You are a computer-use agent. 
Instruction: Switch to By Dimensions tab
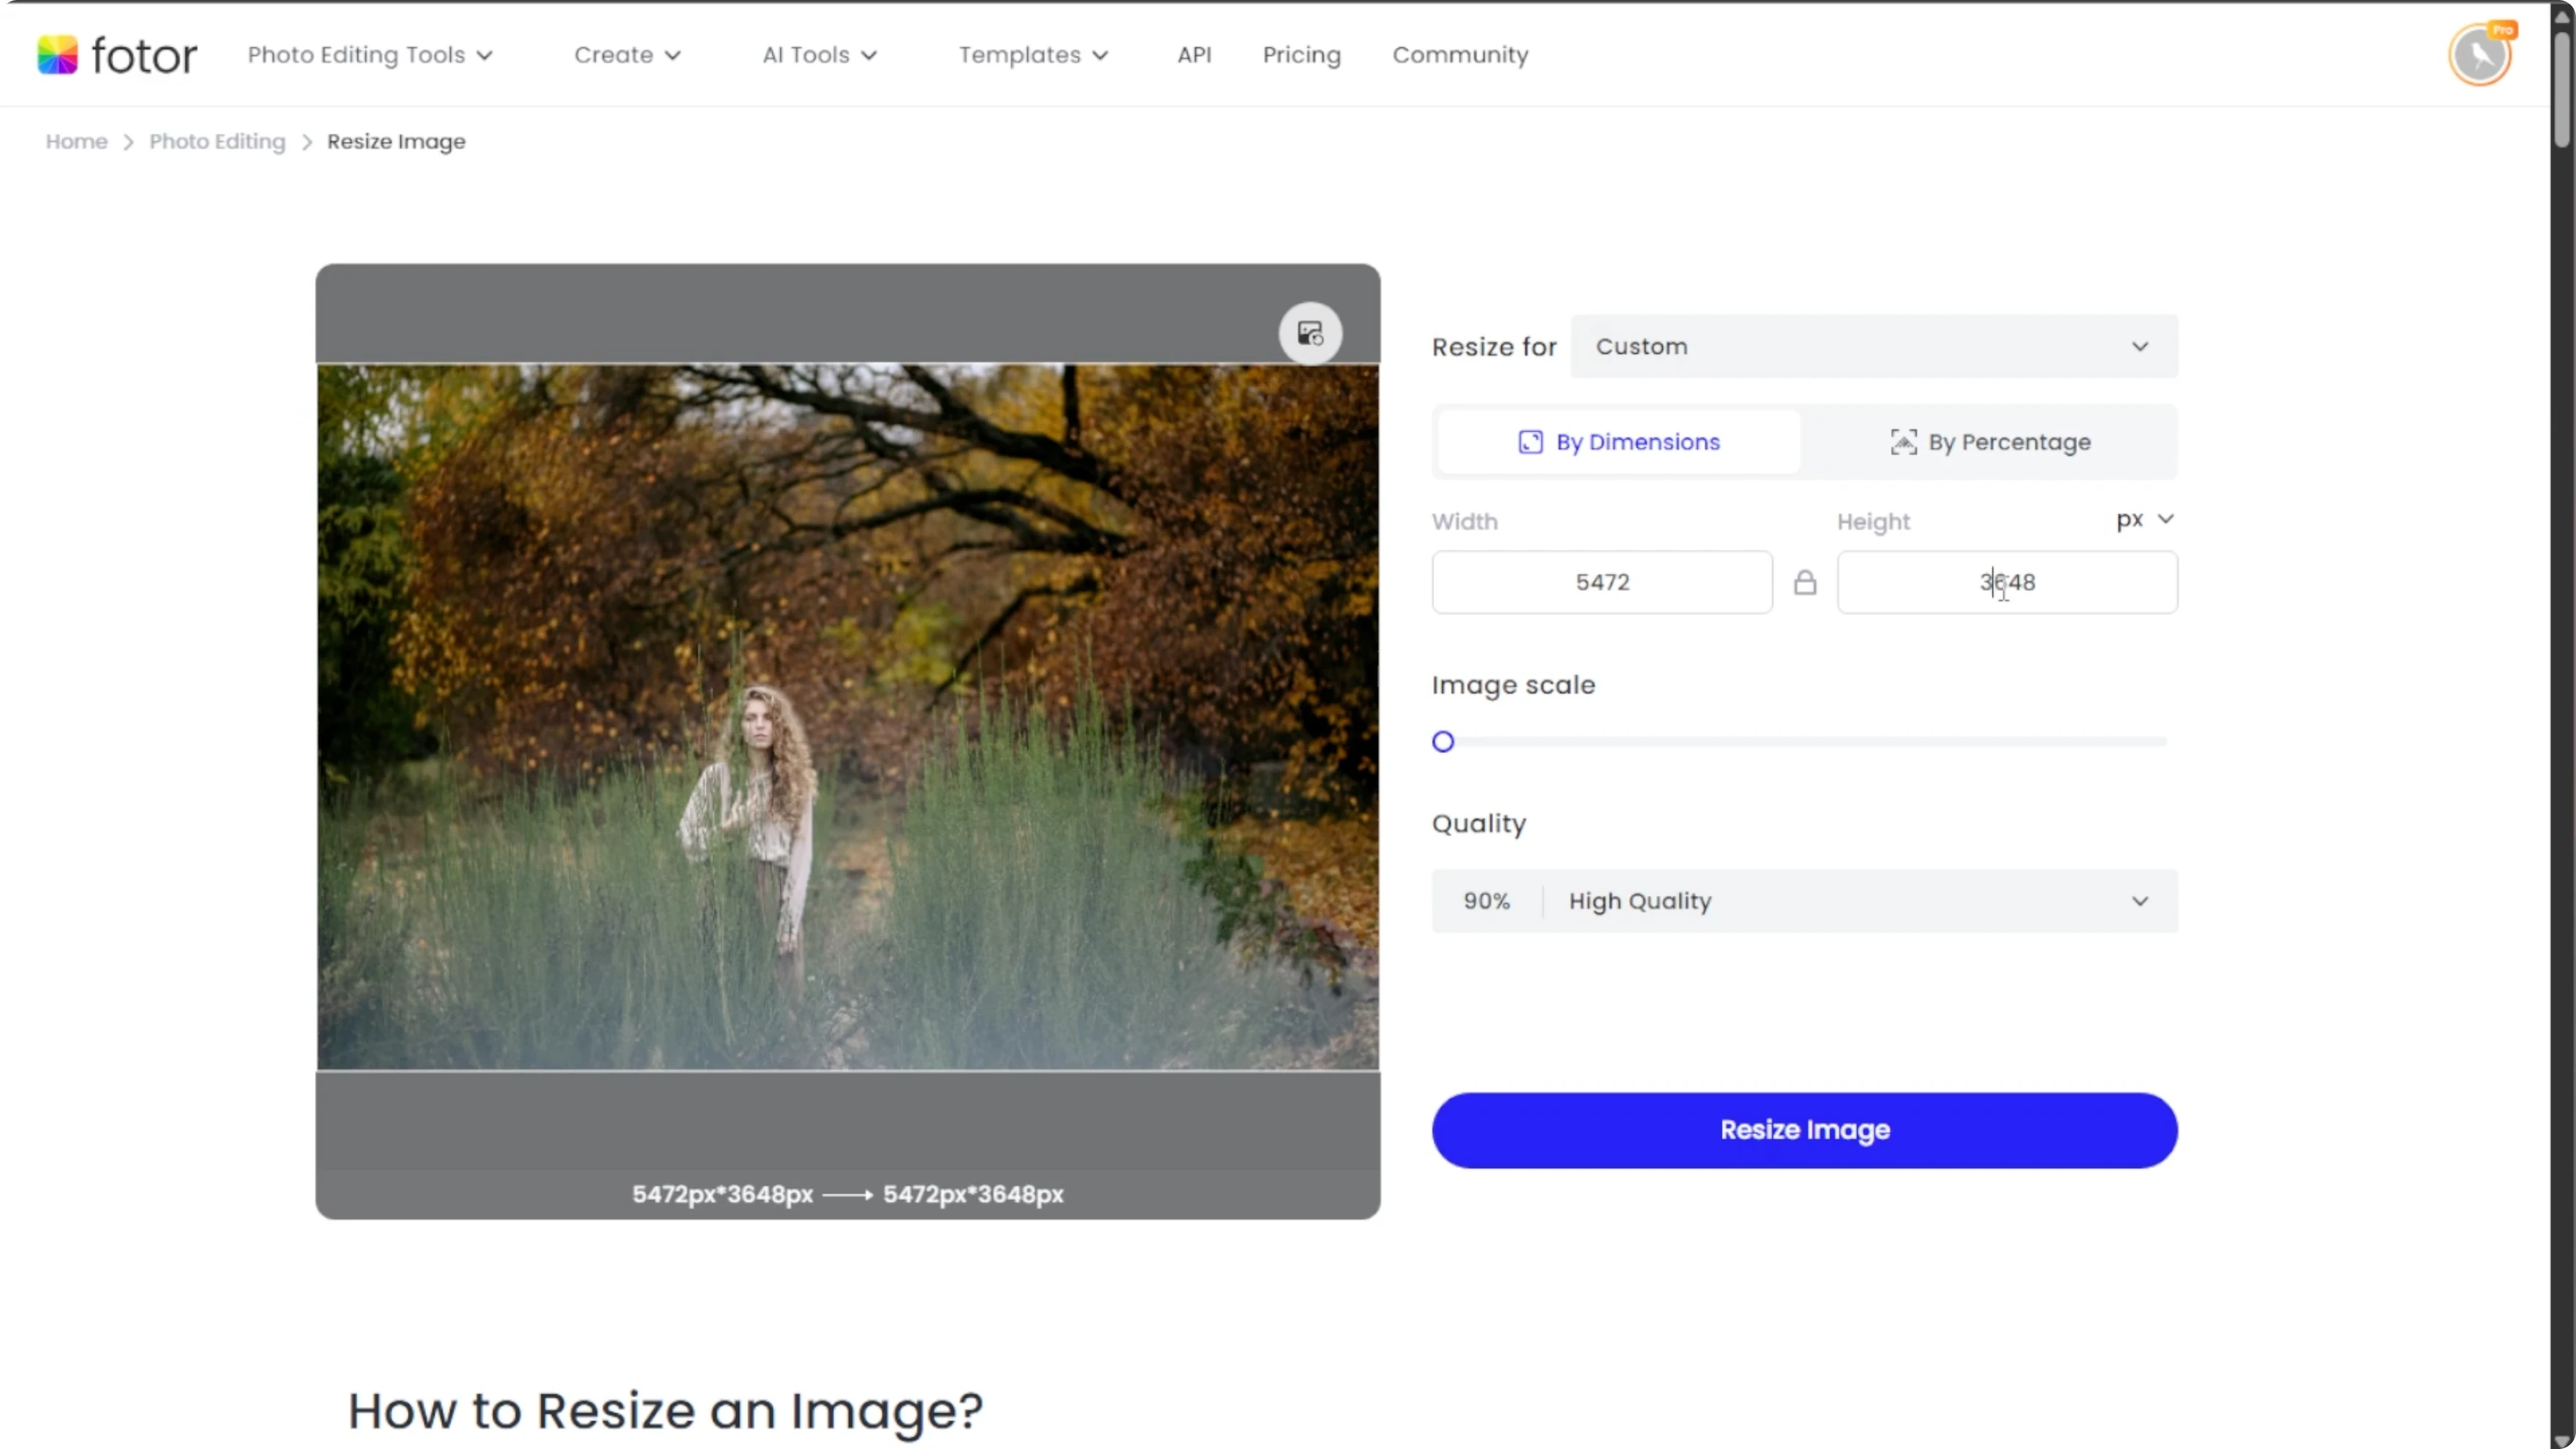[x=1619, y=442]
